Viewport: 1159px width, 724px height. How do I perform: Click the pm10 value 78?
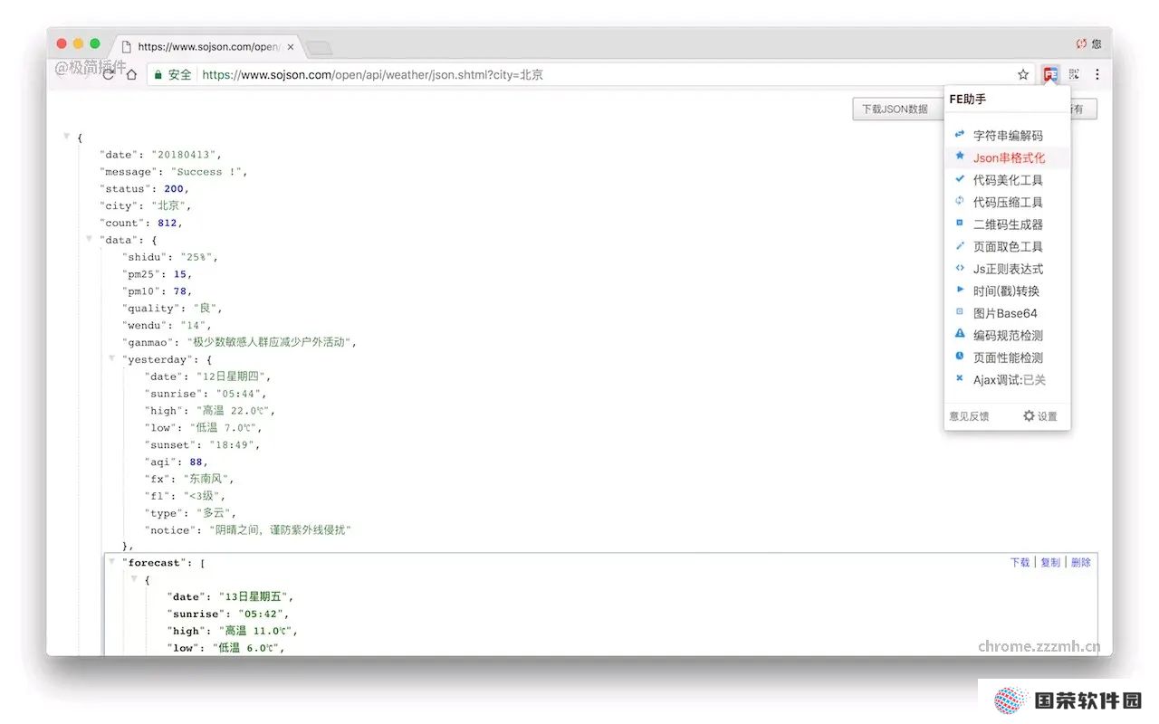pyautogui.click(x=179, y=291)
